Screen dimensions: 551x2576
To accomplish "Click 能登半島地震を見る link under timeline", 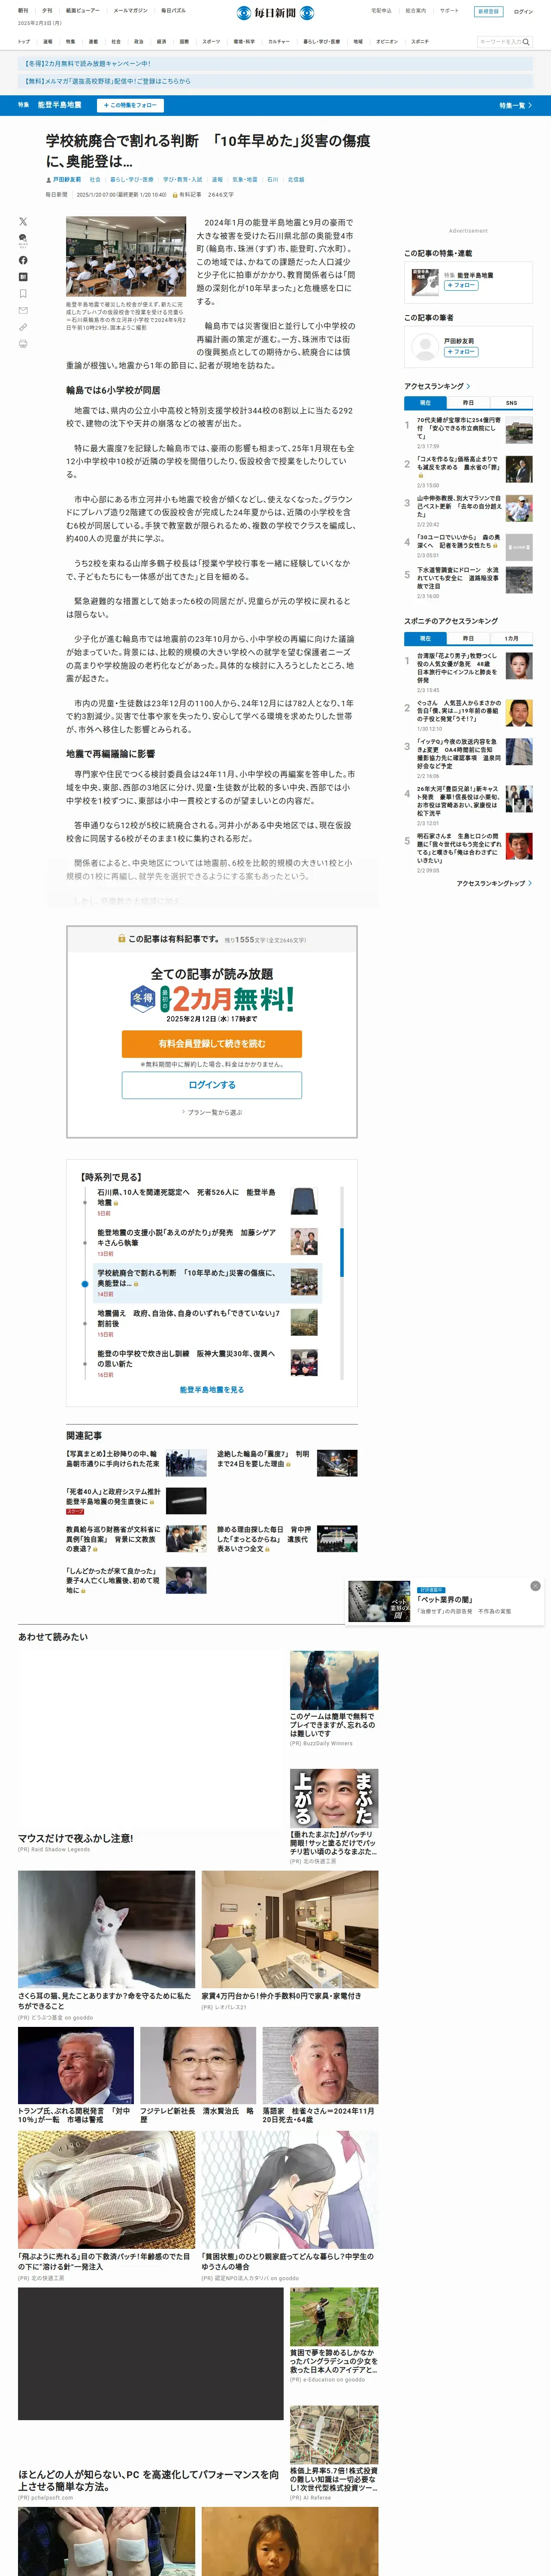I will pyautogui.click(x=212, y=1390).
